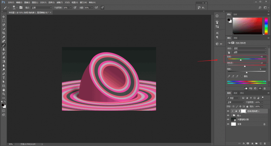Choose the Horizontal Type tool

[3, 78]
